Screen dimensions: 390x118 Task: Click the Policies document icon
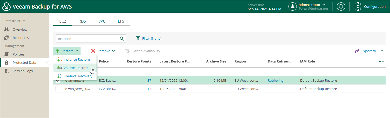point(7,54)
